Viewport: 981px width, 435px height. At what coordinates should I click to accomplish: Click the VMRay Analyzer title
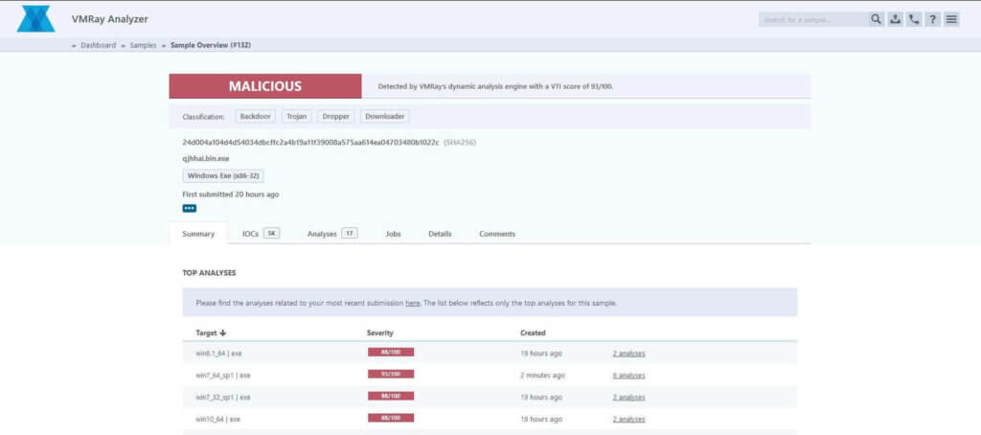click(x=109, y=19)
